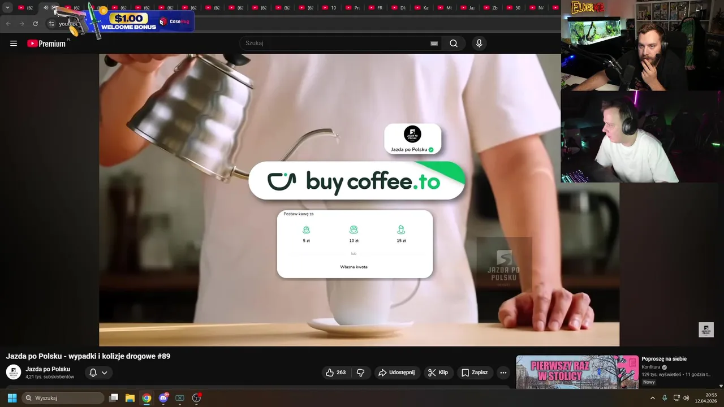Go forward with browser forward arrow
Image resolution: width=724 pixels, height=407 pixels.
[x=21, y=24]
